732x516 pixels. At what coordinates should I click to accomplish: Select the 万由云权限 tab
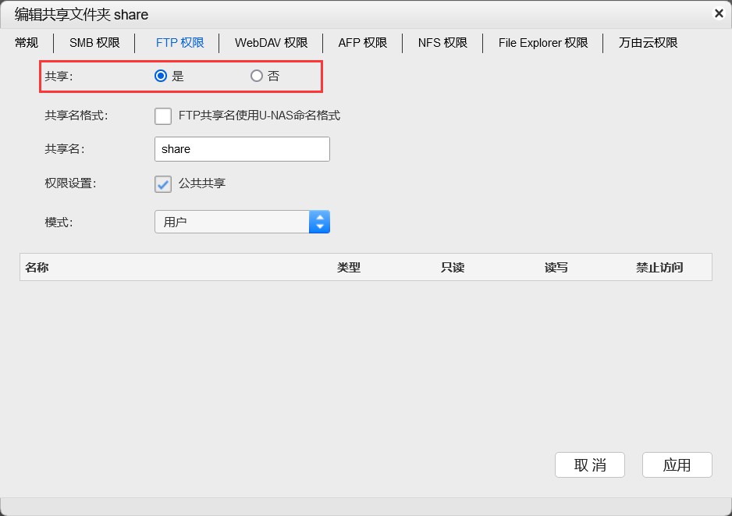pos(648,43)
